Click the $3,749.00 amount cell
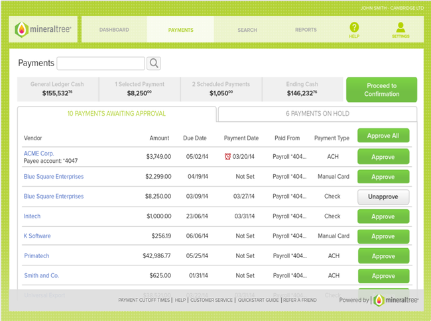Image resolution: width=431 pixels, height=321 pixels. [x=158, y=157]
